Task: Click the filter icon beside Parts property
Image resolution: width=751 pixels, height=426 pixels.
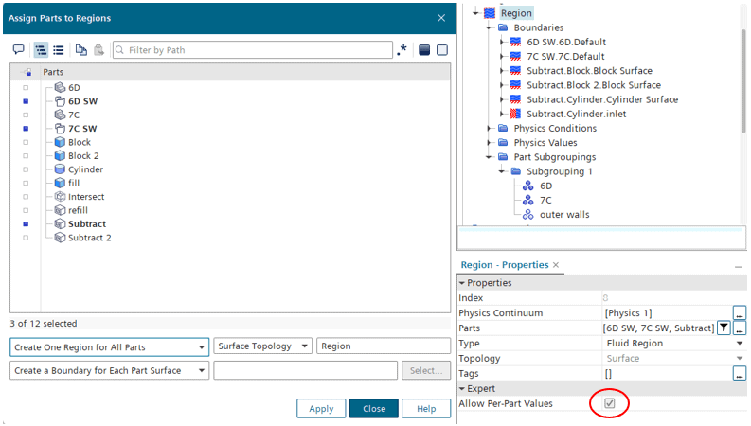Action: pos(724,328)
